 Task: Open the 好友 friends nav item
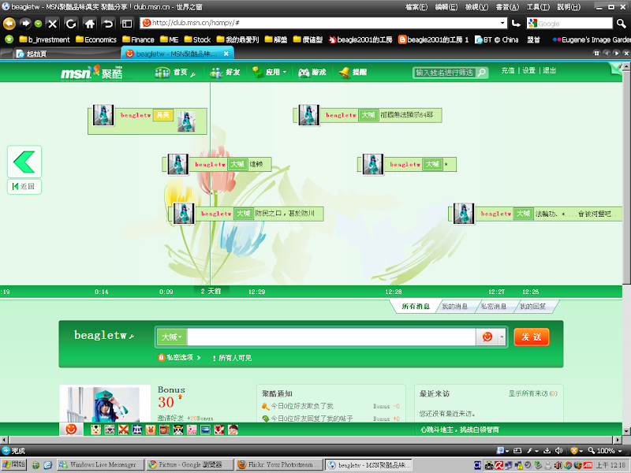point(225,72)
